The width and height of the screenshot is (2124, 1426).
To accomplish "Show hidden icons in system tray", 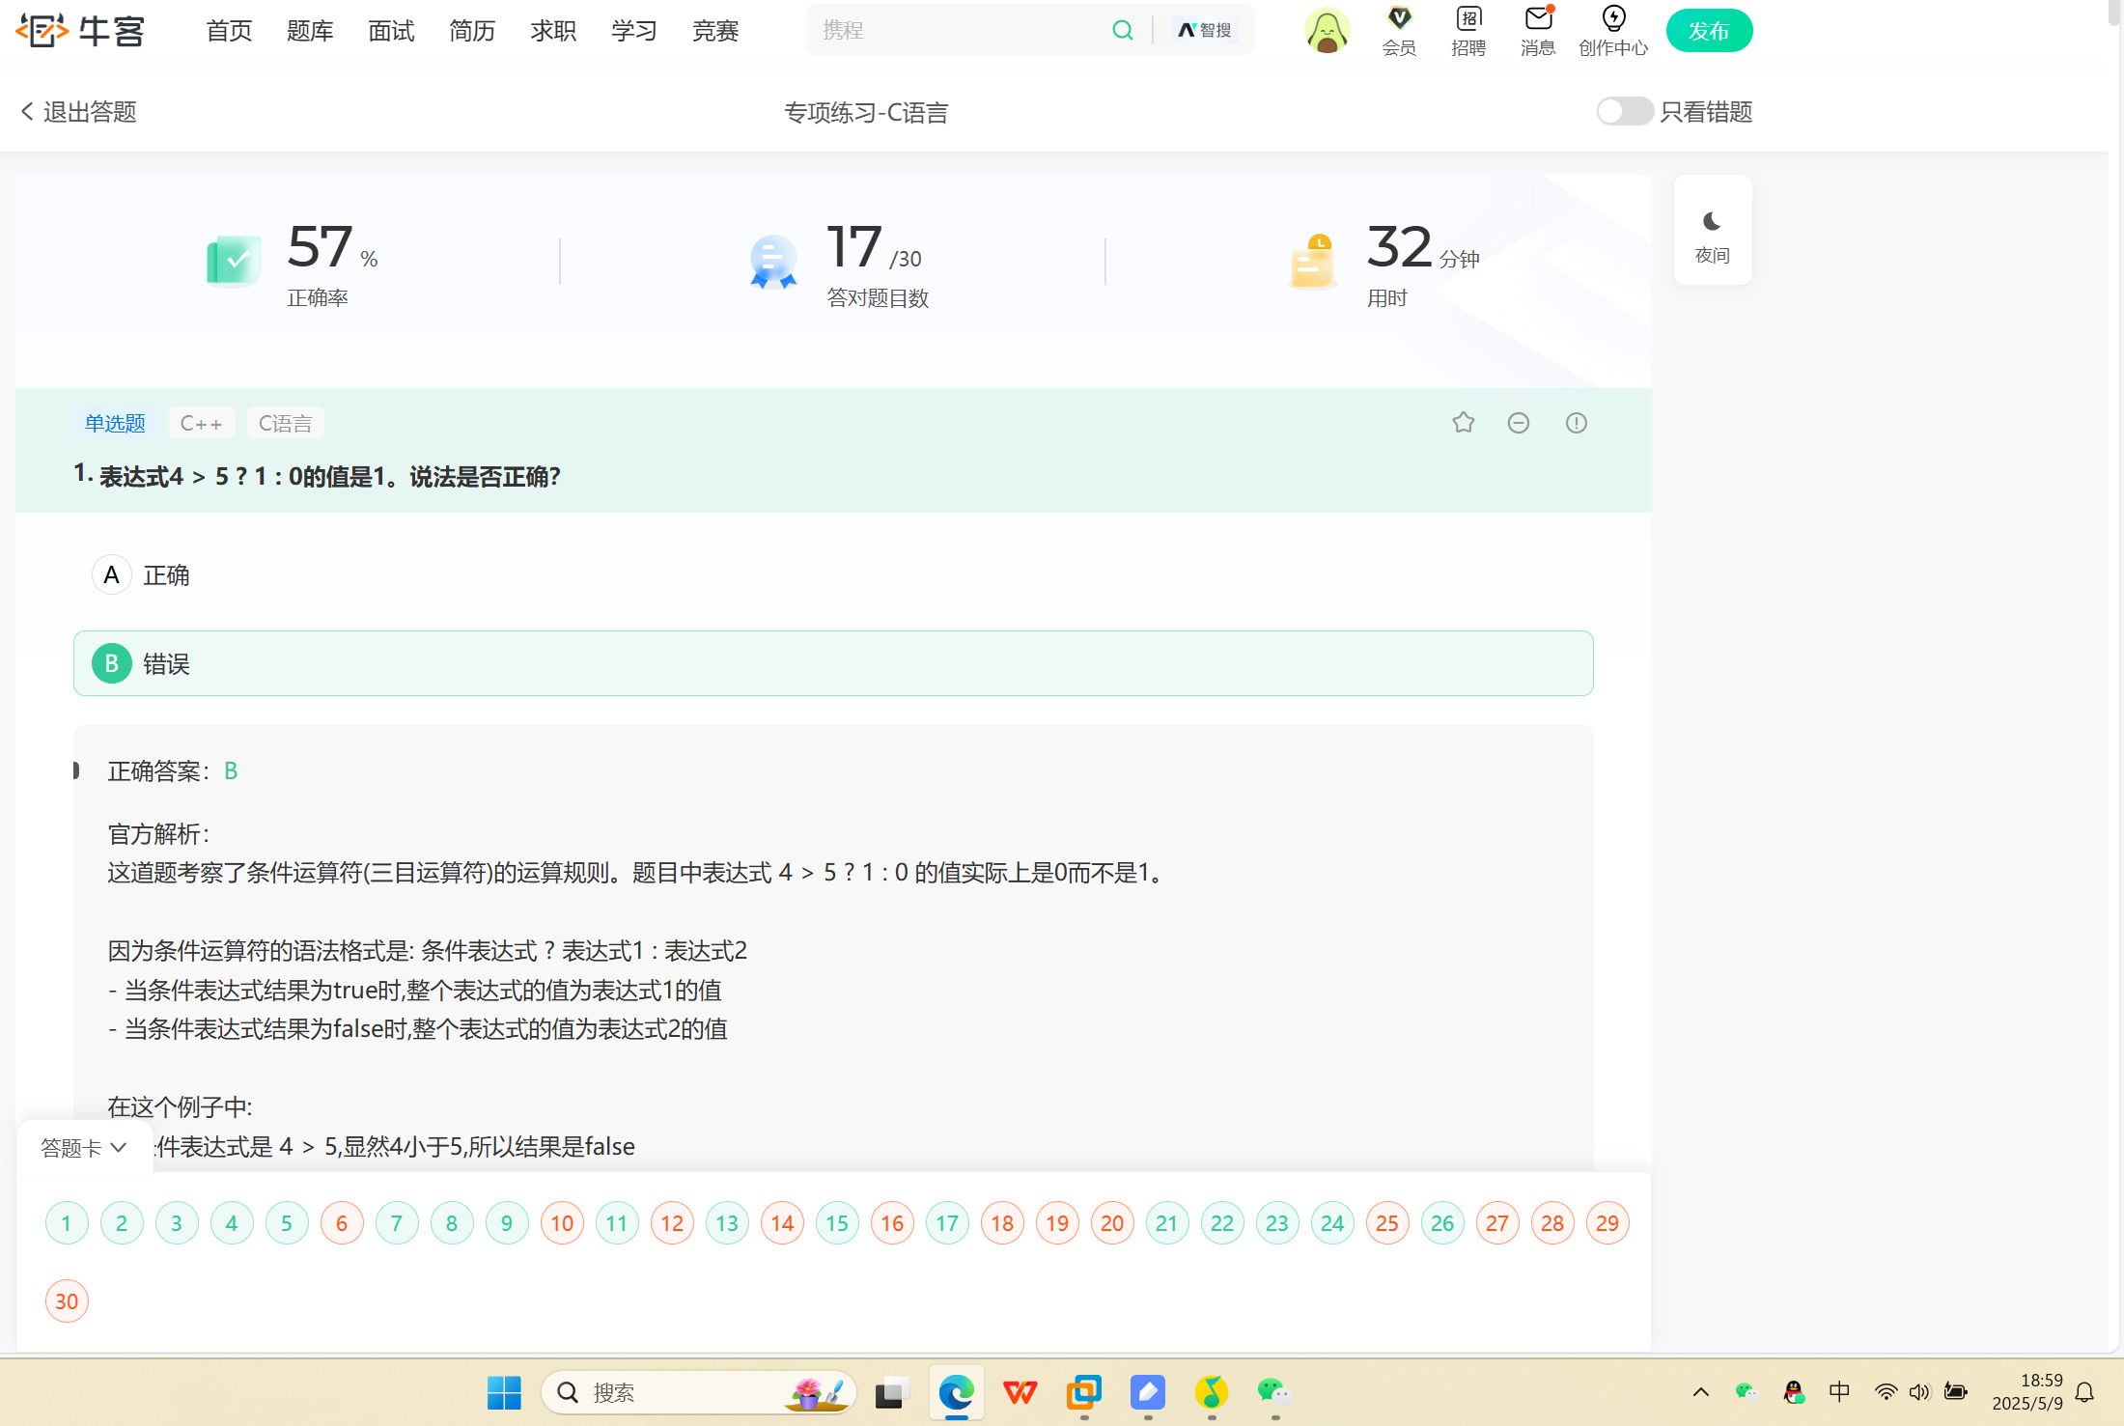I will [x=1700, y=1392].
